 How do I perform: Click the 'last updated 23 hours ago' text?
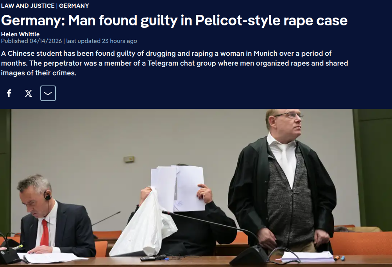(102, 41)
